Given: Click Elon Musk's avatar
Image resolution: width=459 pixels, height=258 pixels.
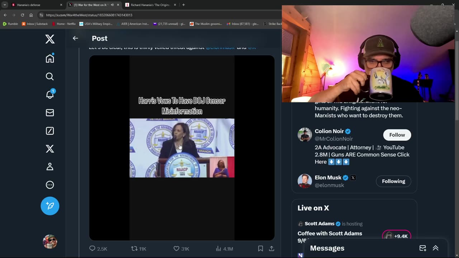Looking at the screenshot, I should (305, 181).
